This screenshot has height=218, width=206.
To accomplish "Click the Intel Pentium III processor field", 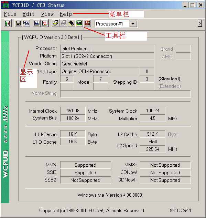I will (107, 49).
